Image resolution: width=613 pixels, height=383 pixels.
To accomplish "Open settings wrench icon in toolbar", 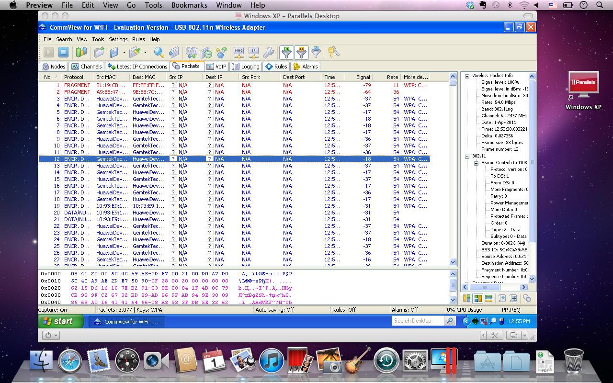I will [x=268, y=52].
